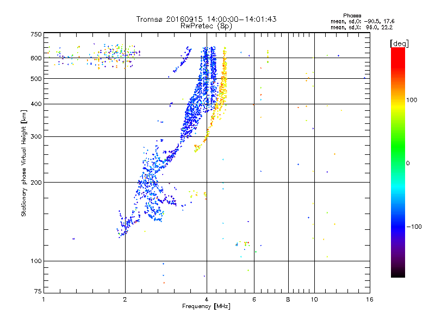Click the 'mean, sd,O: -90.5, 17.6' statistic
The width and height of the screenshot is (435, 326).
(x=362, y=21)
